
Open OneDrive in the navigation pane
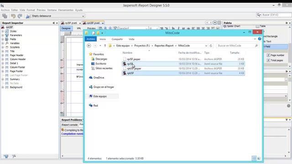(x=99, y=77)
